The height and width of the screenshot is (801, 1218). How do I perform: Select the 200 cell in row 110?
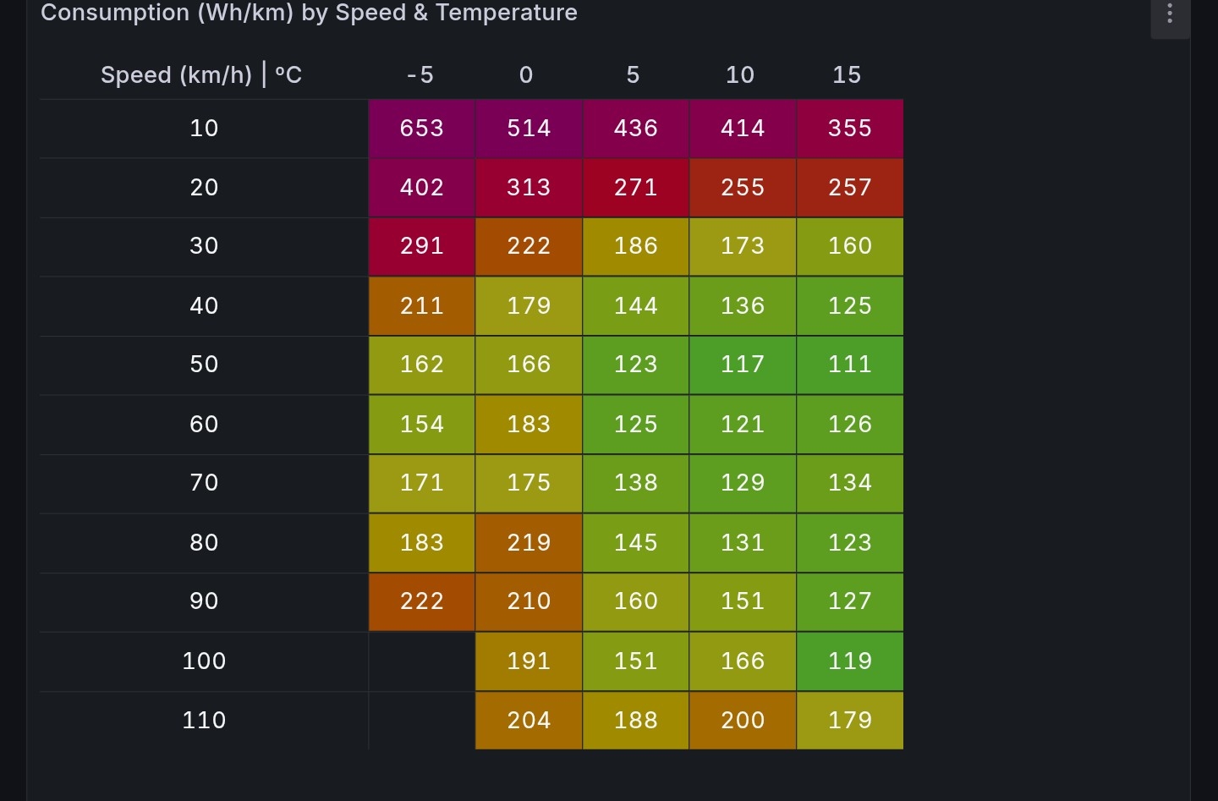click(x=743, y=721)
